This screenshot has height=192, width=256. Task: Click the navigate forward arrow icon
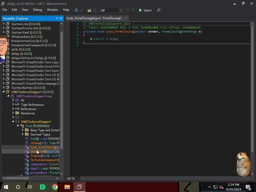point(82,10)
